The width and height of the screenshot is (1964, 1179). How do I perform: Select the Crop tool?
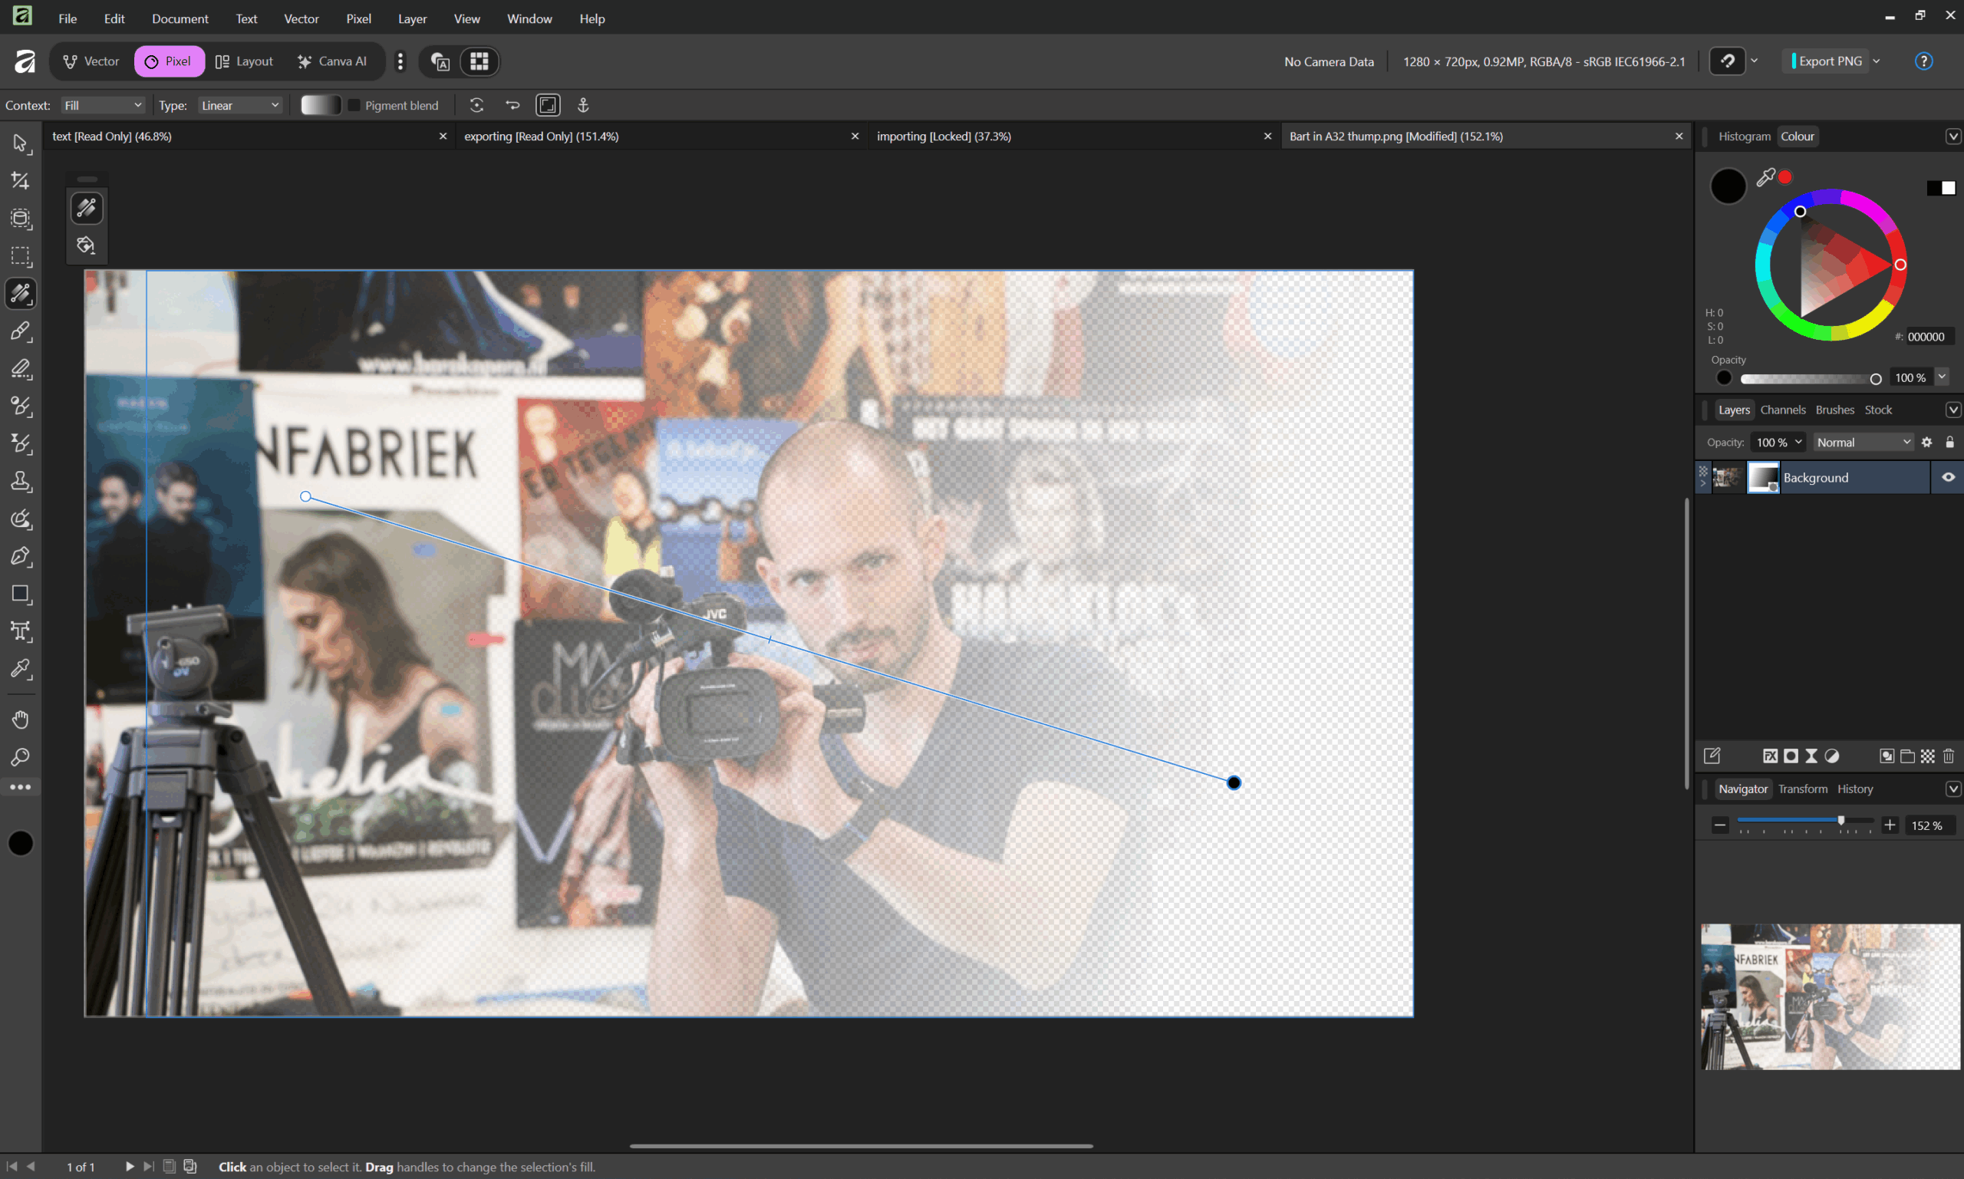coord(20,181)
